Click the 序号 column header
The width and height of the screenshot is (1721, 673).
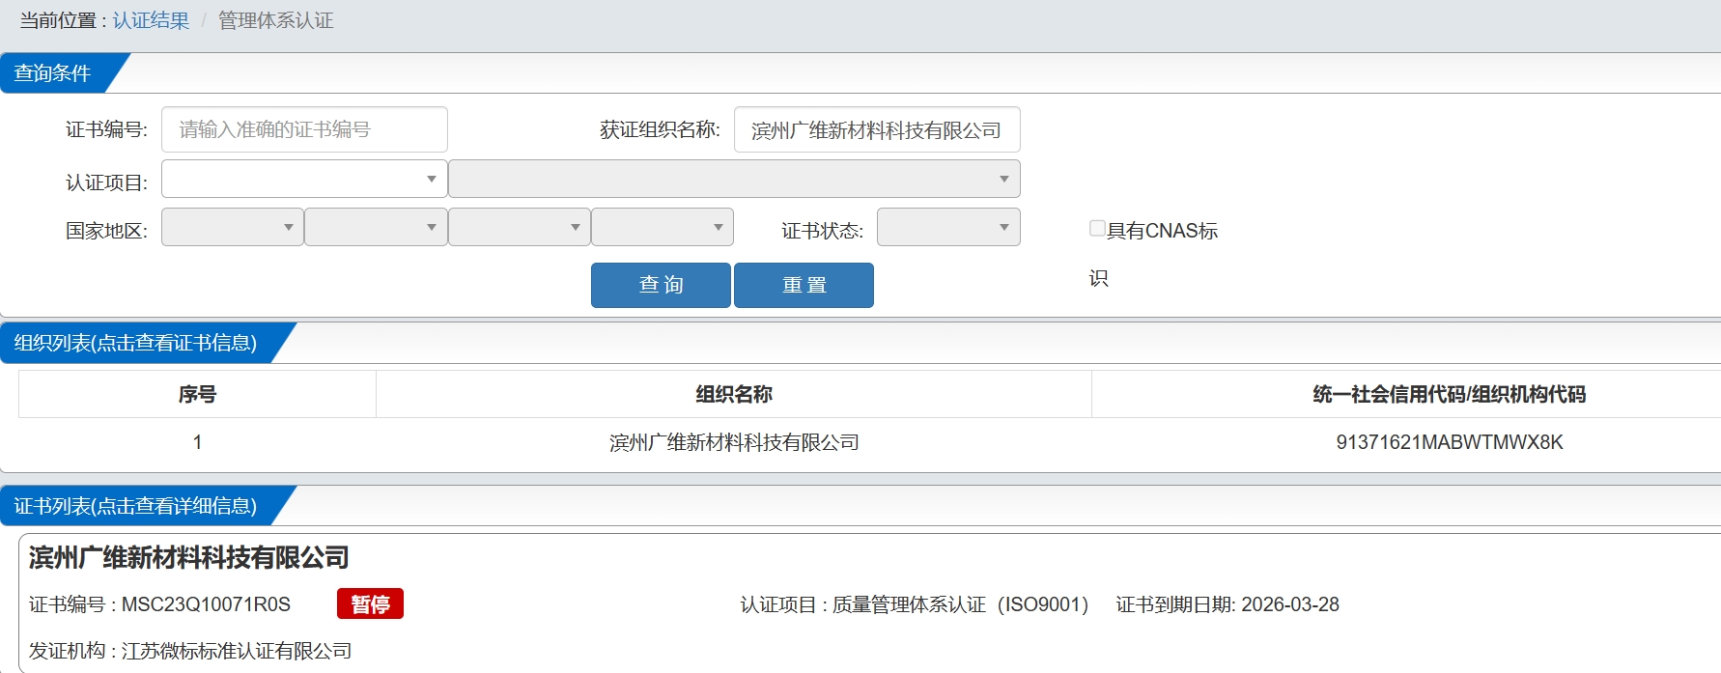coord(197,394)
